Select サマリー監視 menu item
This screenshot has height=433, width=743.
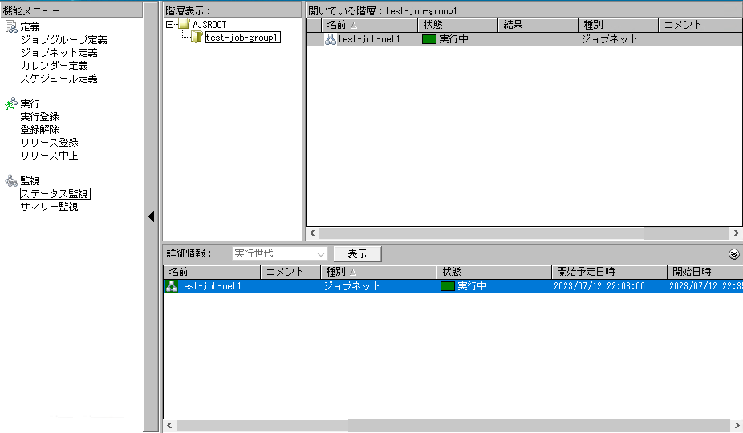49,207
